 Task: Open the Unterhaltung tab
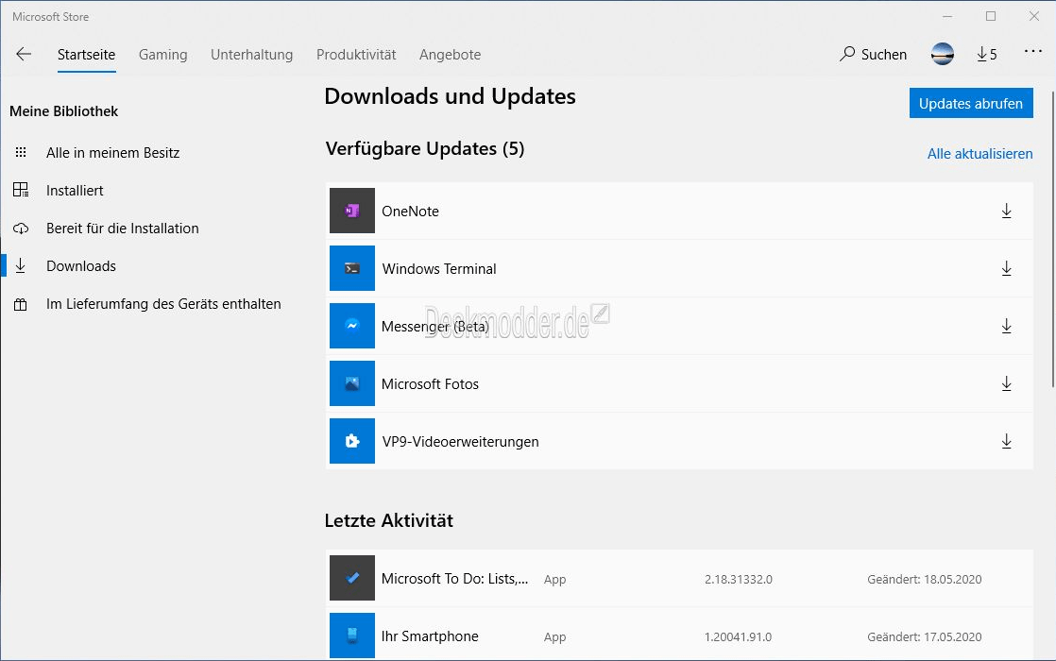(x=252, y=55)
